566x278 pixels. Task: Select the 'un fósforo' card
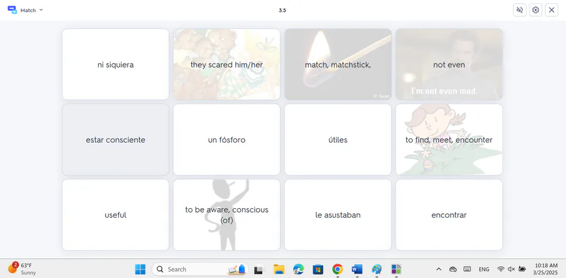pyautogui.click(x=226, y=140)
